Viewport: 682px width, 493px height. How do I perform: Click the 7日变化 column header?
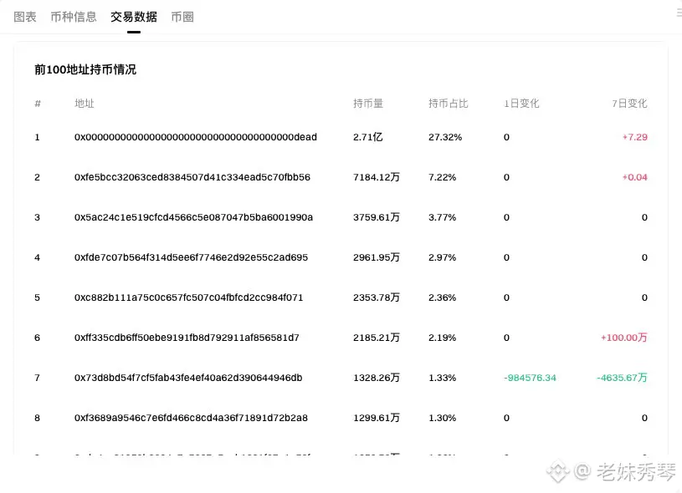629,104
